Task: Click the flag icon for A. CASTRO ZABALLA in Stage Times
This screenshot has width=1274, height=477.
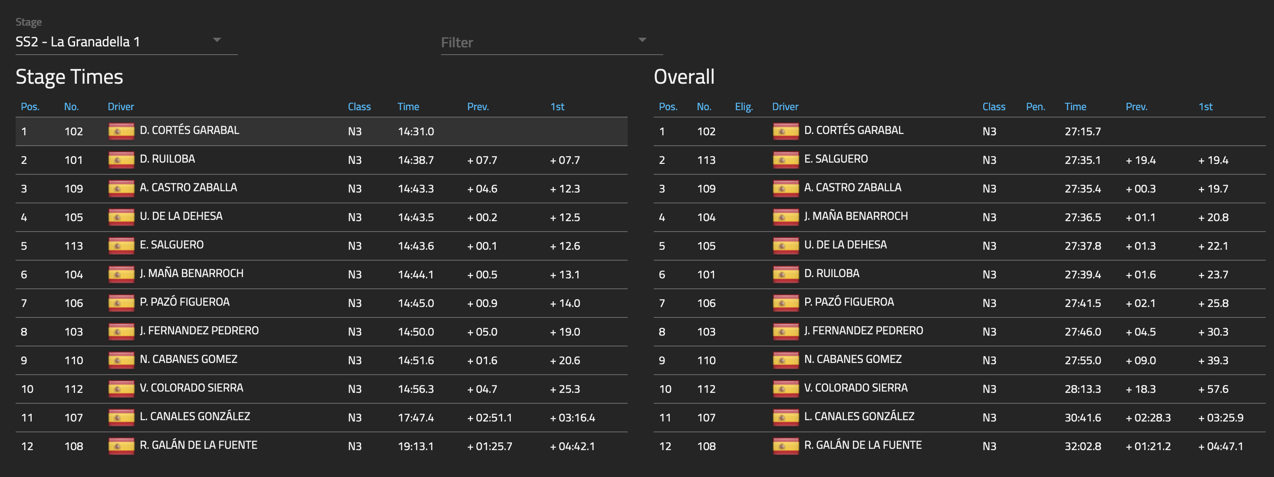Action: (x=121, y=188)
